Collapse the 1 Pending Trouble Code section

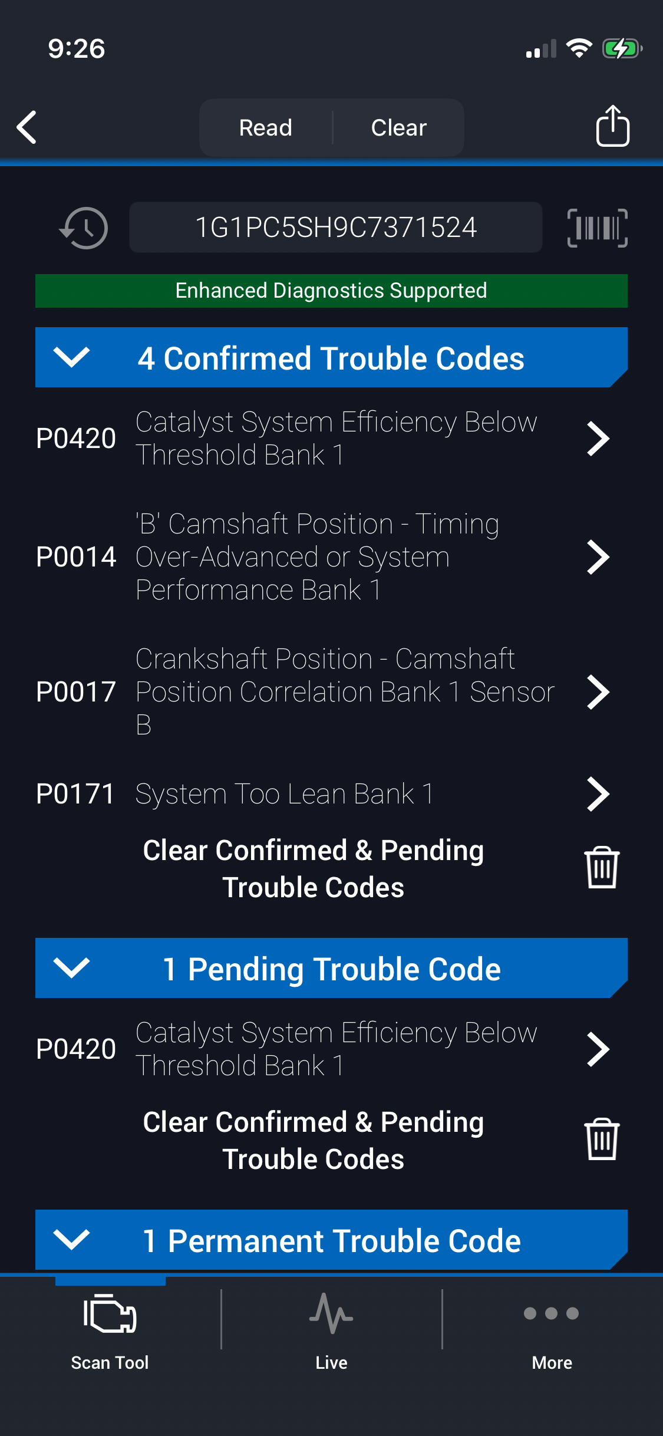[71, 968]
